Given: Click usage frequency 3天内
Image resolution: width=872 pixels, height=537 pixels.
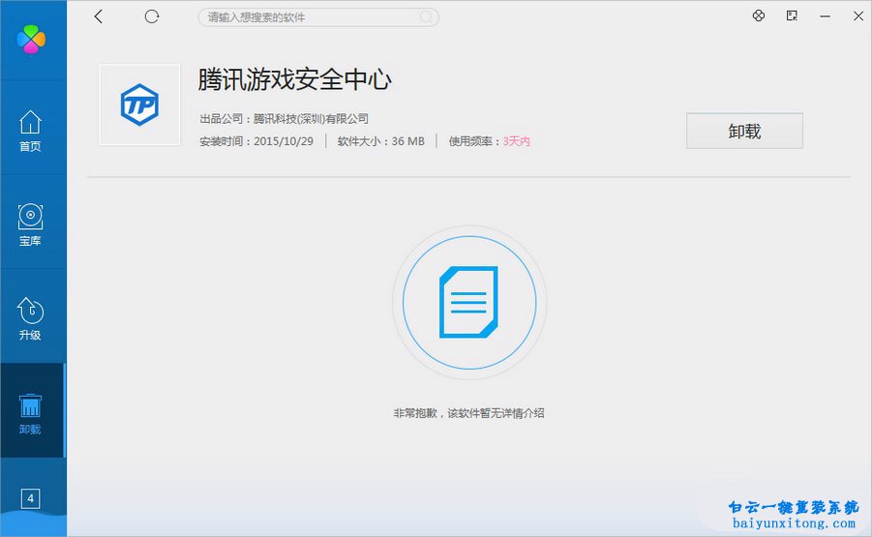Looking at the screenshot, I should tap(517, 142).
